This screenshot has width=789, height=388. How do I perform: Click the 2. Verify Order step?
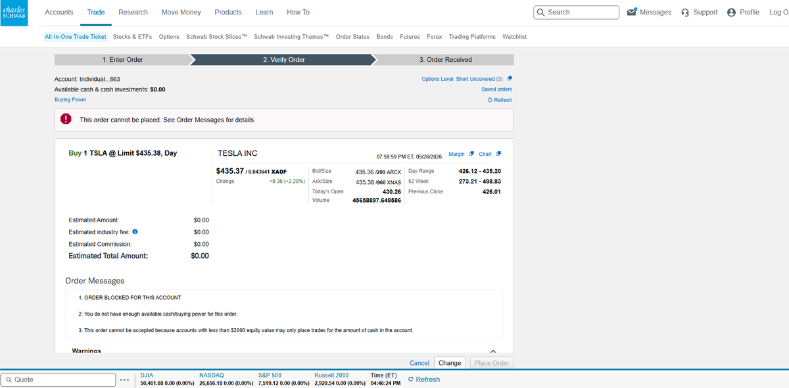(x=284, y=60)
